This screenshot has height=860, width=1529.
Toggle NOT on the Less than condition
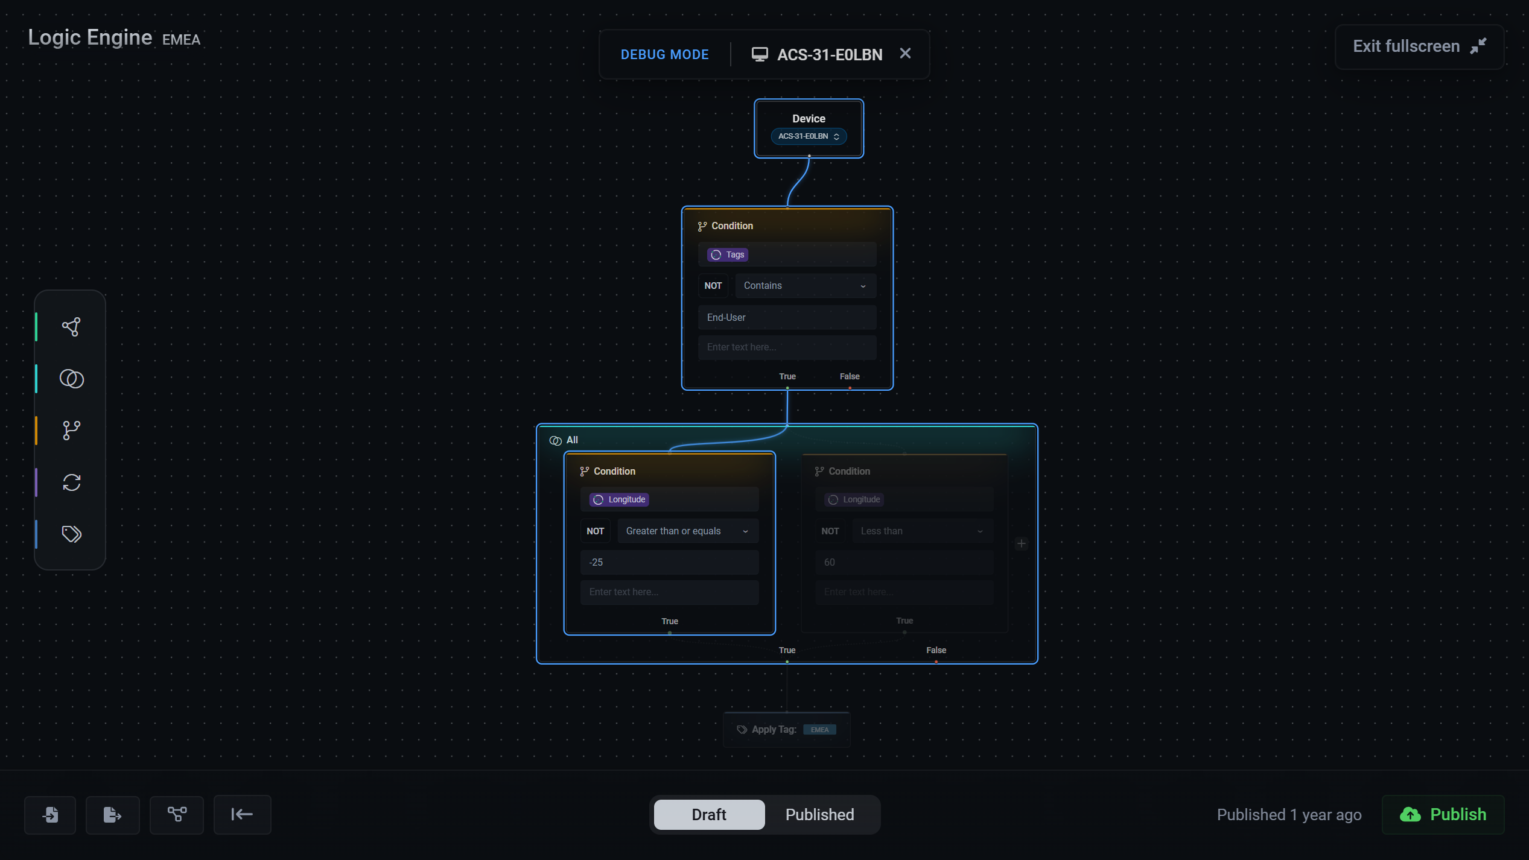[x=830, y=531]
